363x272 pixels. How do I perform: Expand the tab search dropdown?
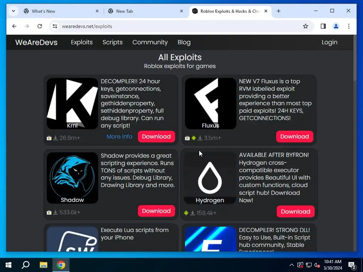13,11
